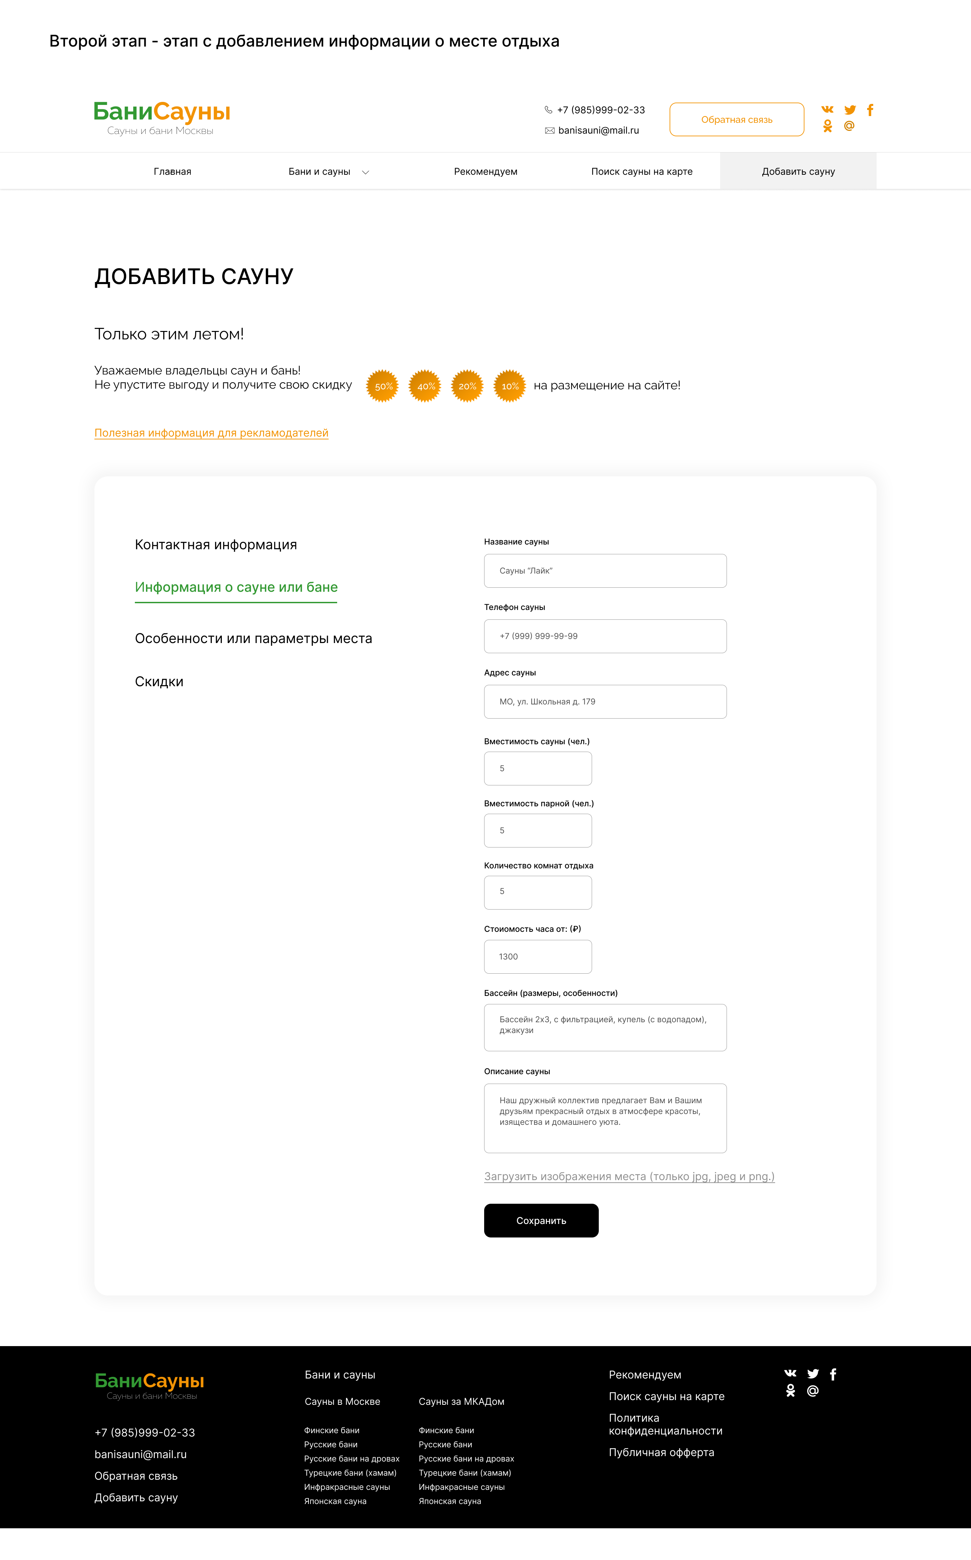971x1560 pixels.
Task: Focus the "Название сауны" input field
Action: pyautogui.click(x=605, y=570)
